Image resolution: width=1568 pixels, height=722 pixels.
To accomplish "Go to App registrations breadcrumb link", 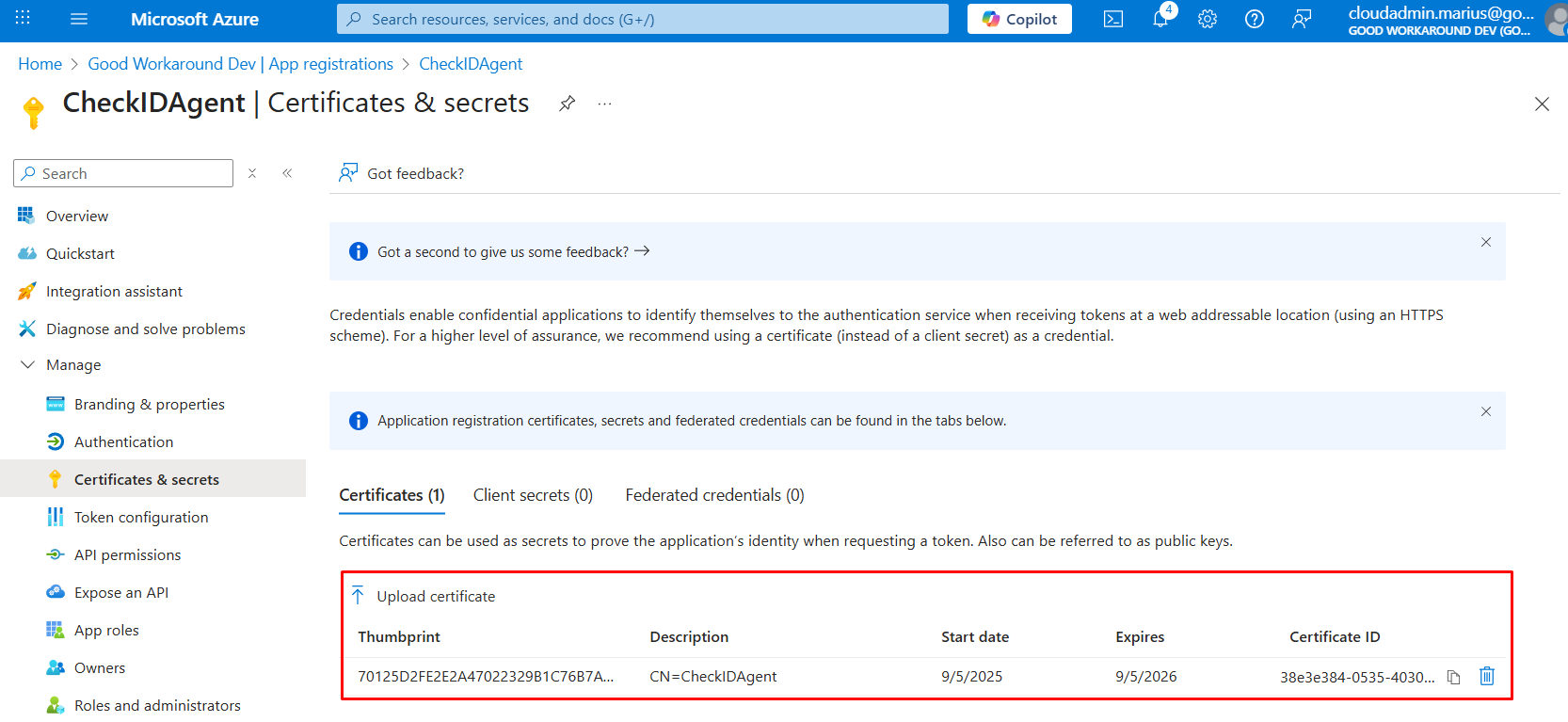I will coord(240,64).
